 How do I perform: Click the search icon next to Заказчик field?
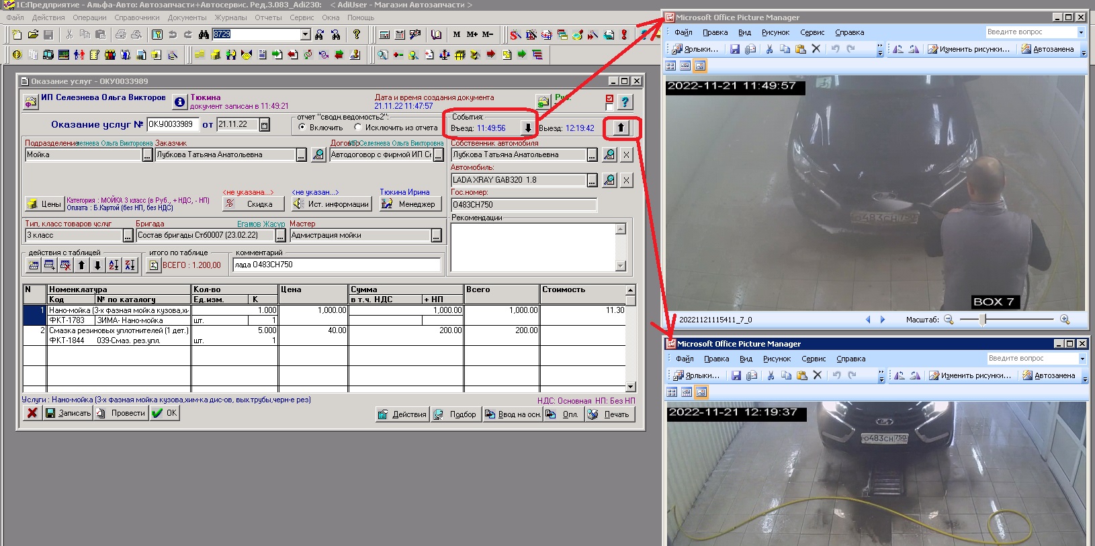point(318,155)
